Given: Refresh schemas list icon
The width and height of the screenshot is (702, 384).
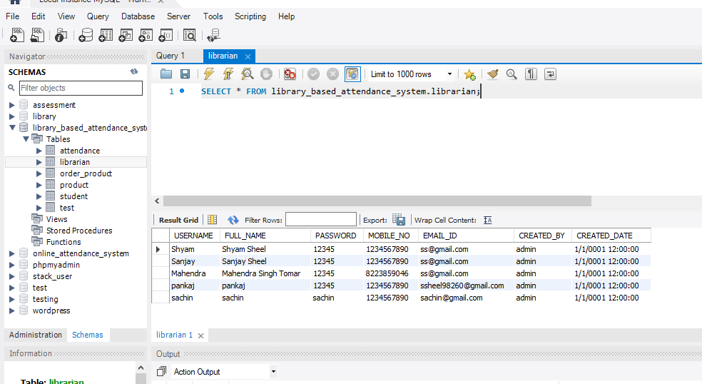Looking at the screenshot, I should pyautogui.click(x=134, y=71).
